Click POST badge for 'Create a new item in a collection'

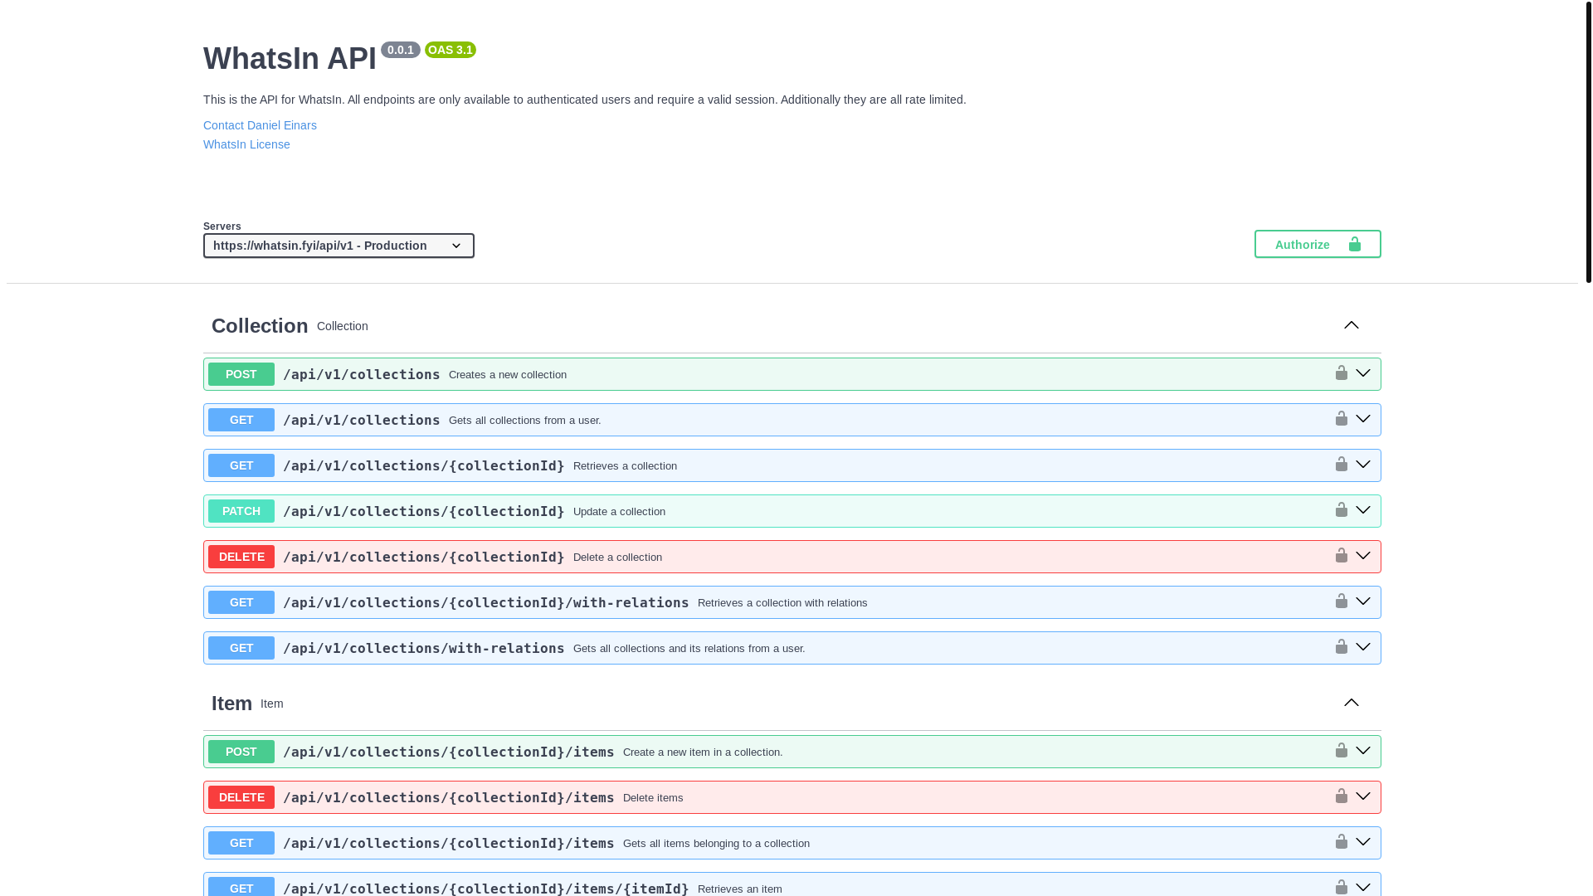pyautogui.click(x=241, y=752)
